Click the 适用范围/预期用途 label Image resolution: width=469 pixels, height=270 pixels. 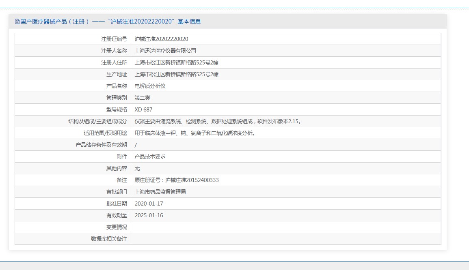pyautogui.click(x=105, y=133)
